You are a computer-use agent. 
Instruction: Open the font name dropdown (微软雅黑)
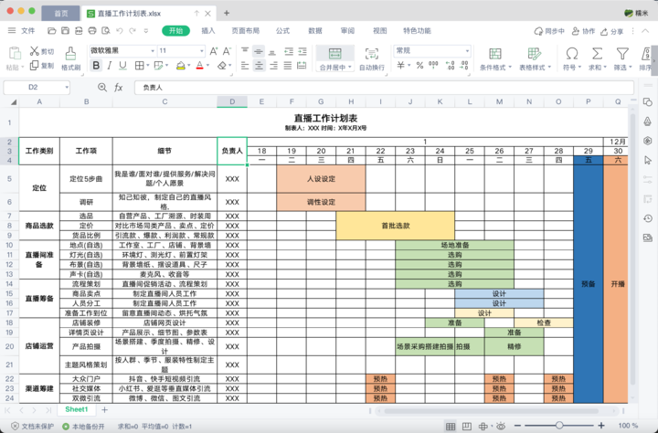point(153,51)
